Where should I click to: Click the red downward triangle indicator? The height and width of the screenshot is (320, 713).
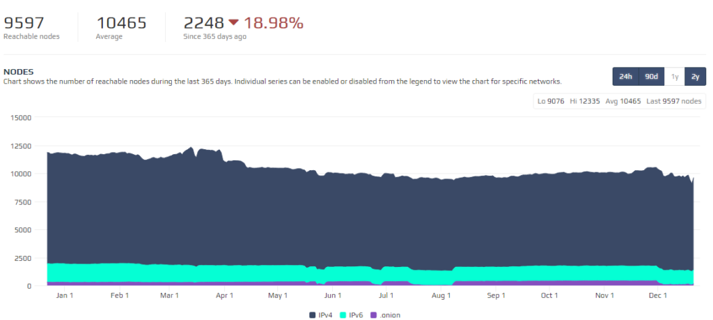(214, 23)
